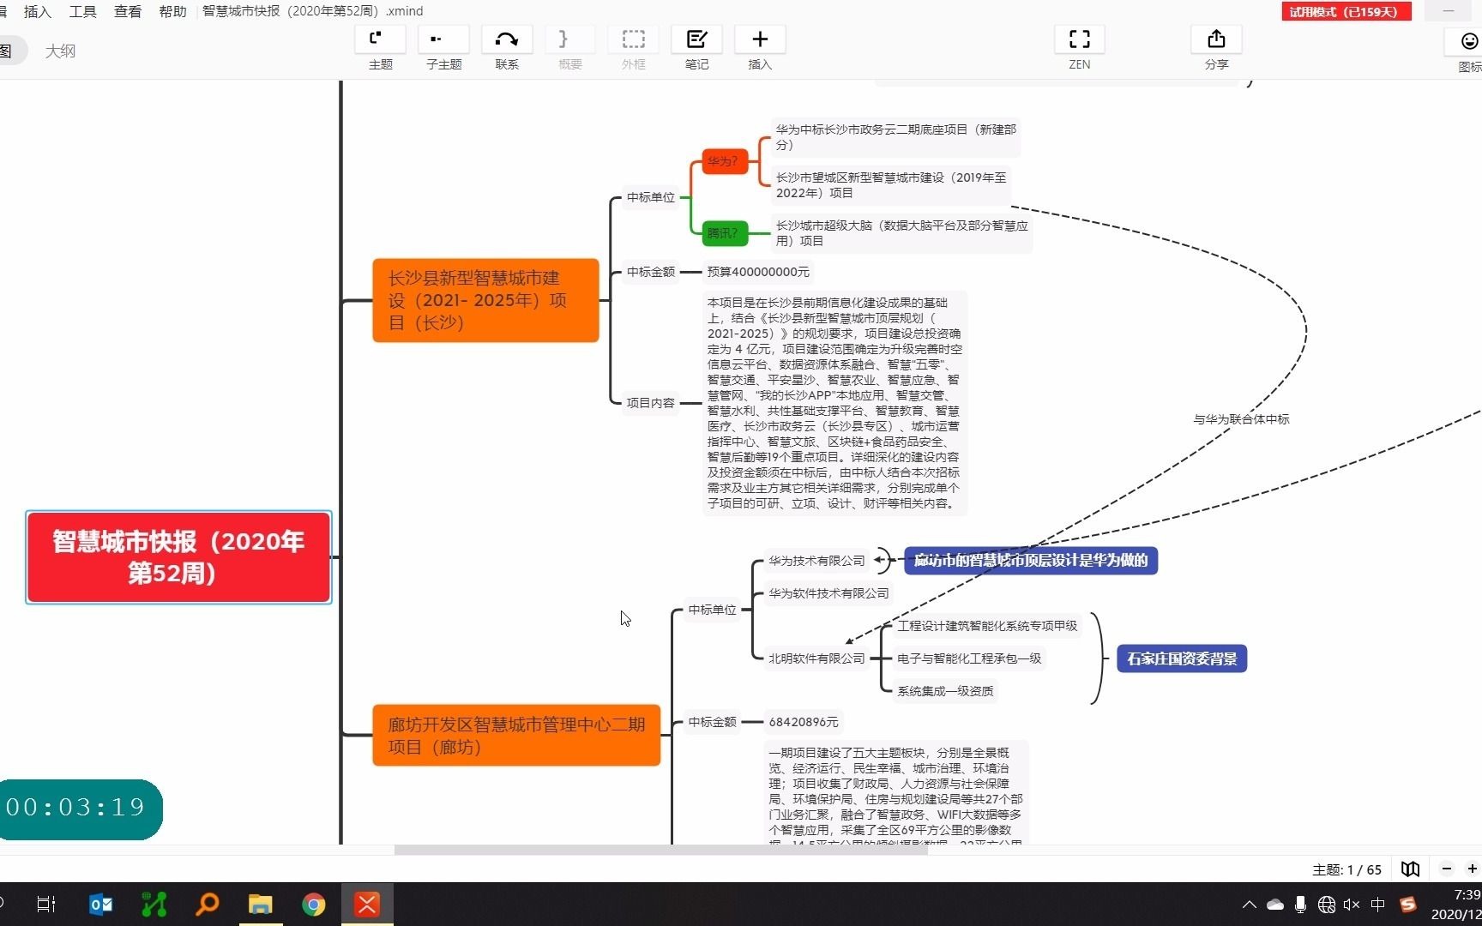Switch to XMind taskbar icon

pyautogui.click(x=367, y=904)
